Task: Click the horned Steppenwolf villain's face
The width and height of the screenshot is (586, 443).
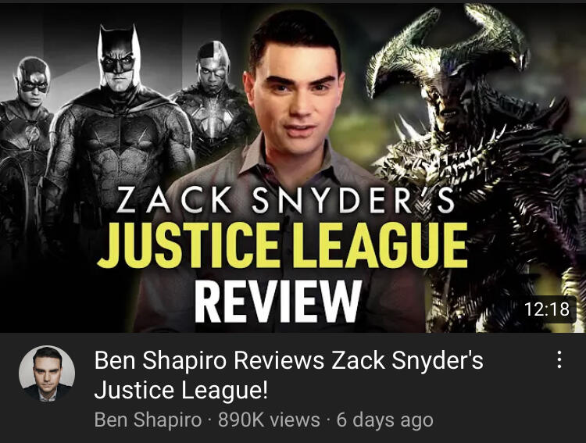Action: tap(453, 95)
